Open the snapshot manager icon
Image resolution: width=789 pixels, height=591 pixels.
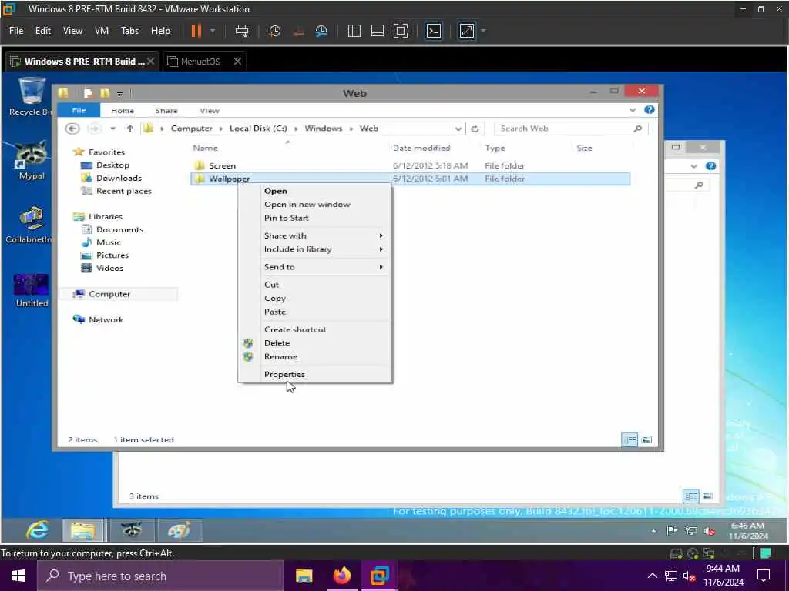[x=321, y=31]
